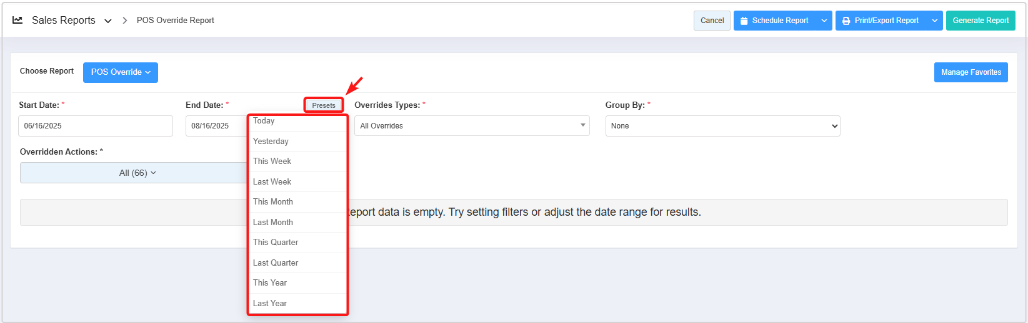Open the Overrides Types combo box

[x=472, y=126]
